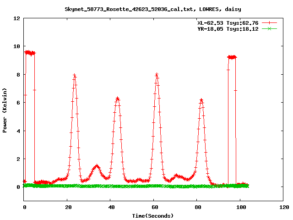The image size is (293, 220).
Task: Select the YR-18.05 Tsys:18.12 legend label
Action: click(x=228, y=29)
